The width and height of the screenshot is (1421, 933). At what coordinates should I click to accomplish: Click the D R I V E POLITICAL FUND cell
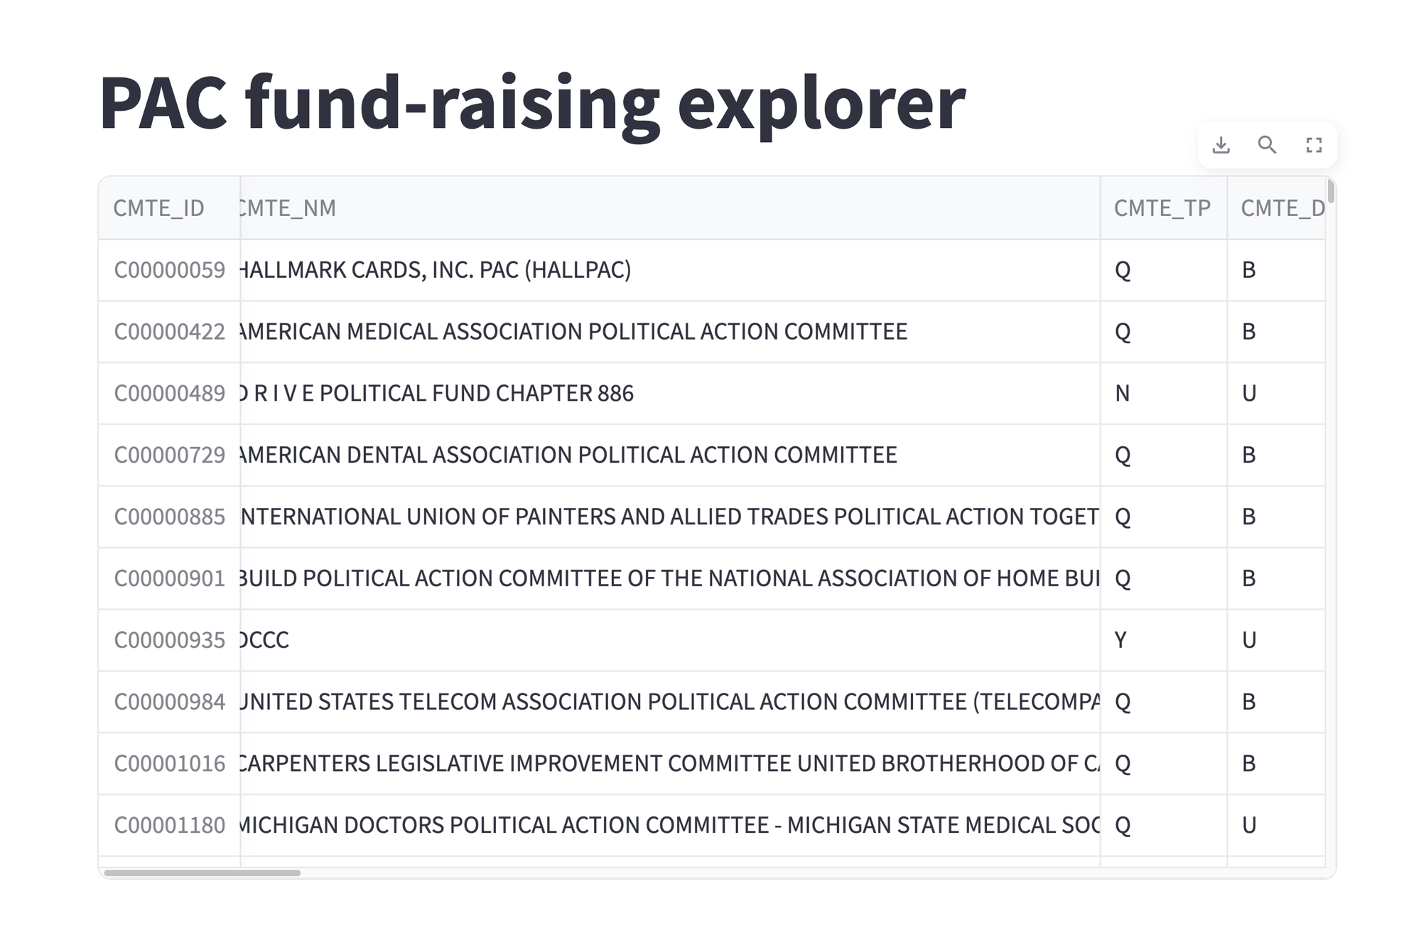[x=436, y=393]
